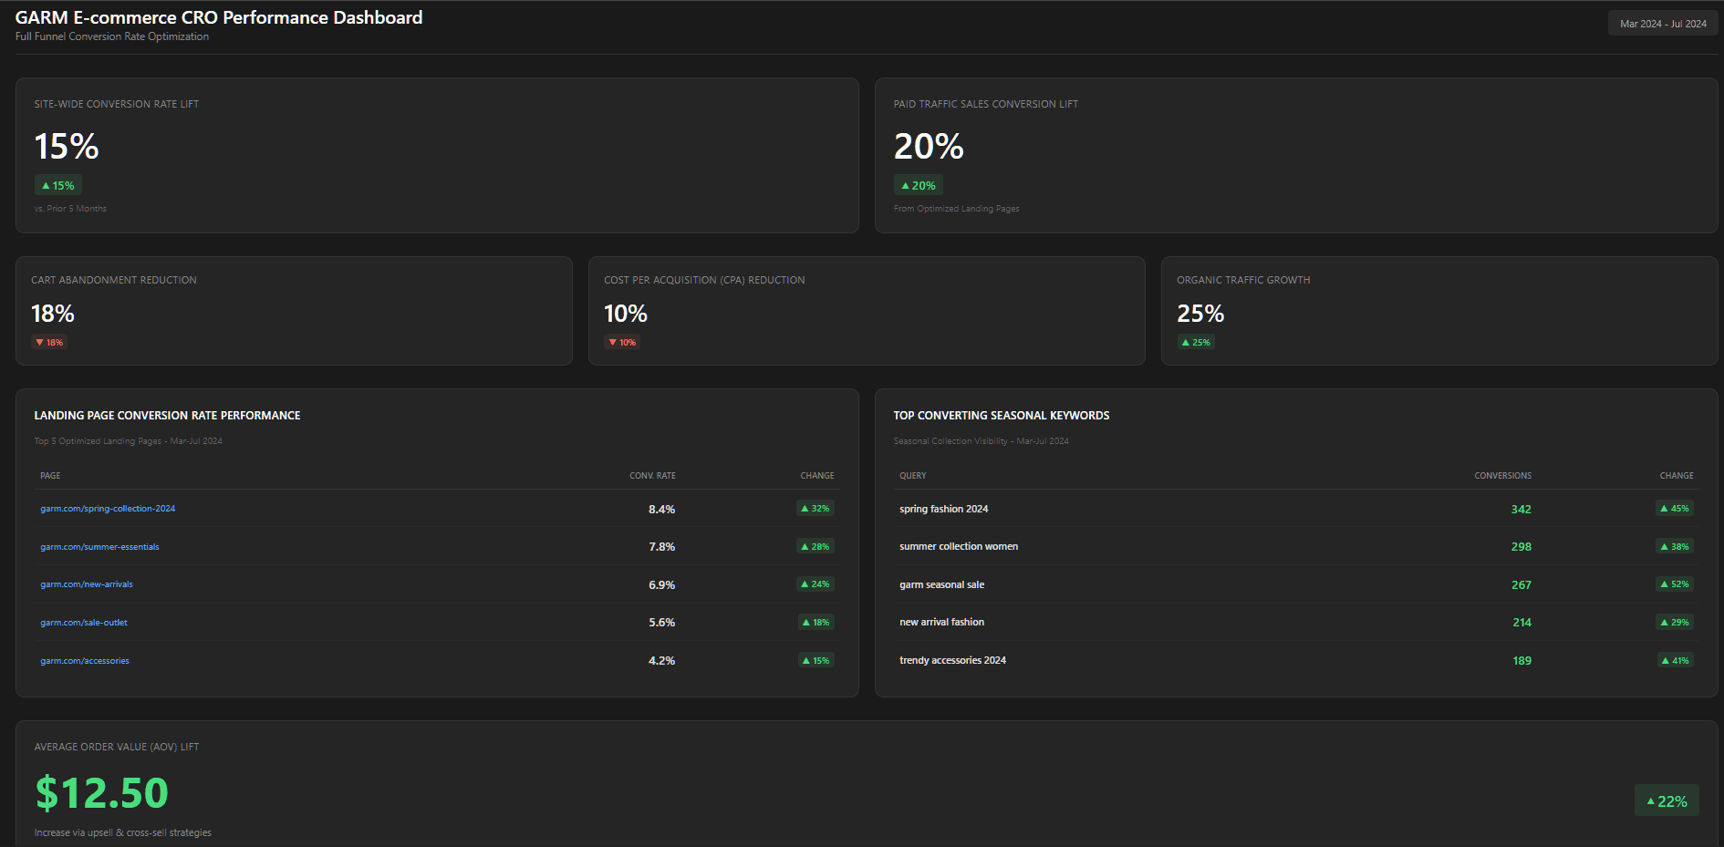This screenshot has height=847, width=1724.
Task: Click the 38% change badge for summer collection women
Action: click(1675, 547)
